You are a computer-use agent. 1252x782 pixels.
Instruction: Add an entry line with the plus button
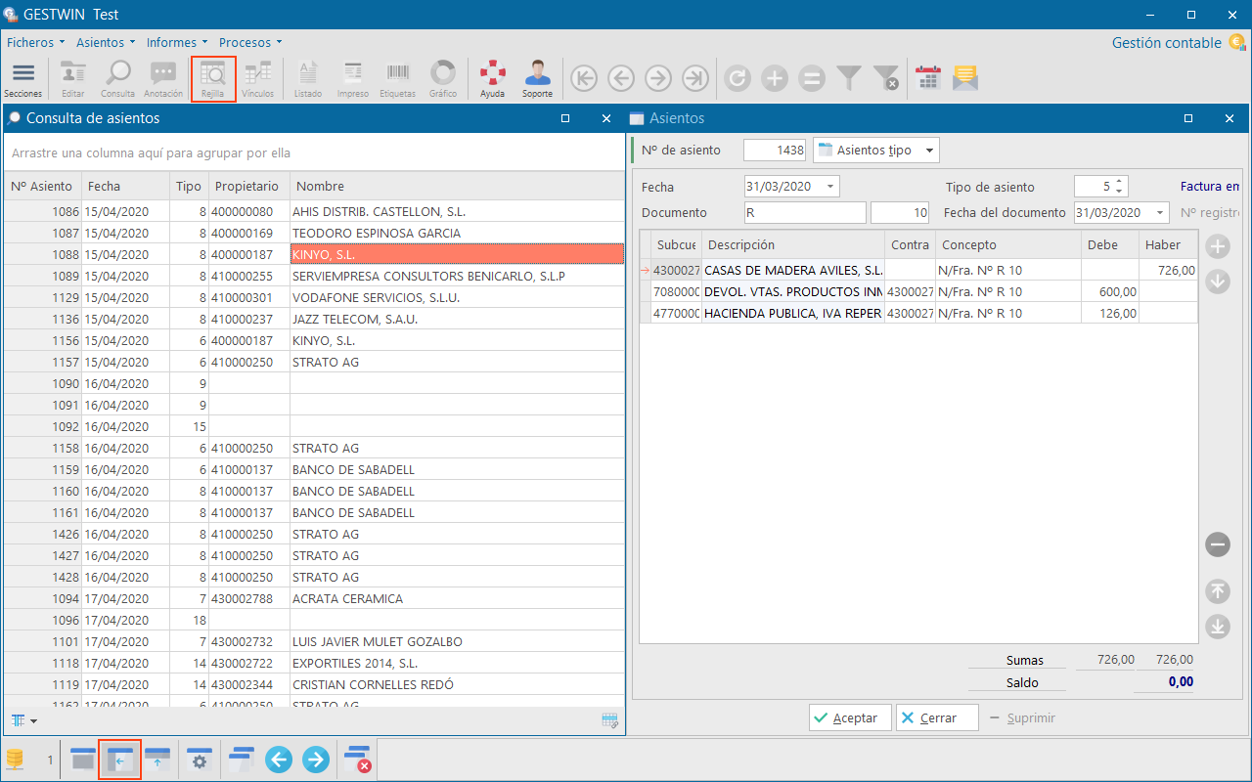1218,245
